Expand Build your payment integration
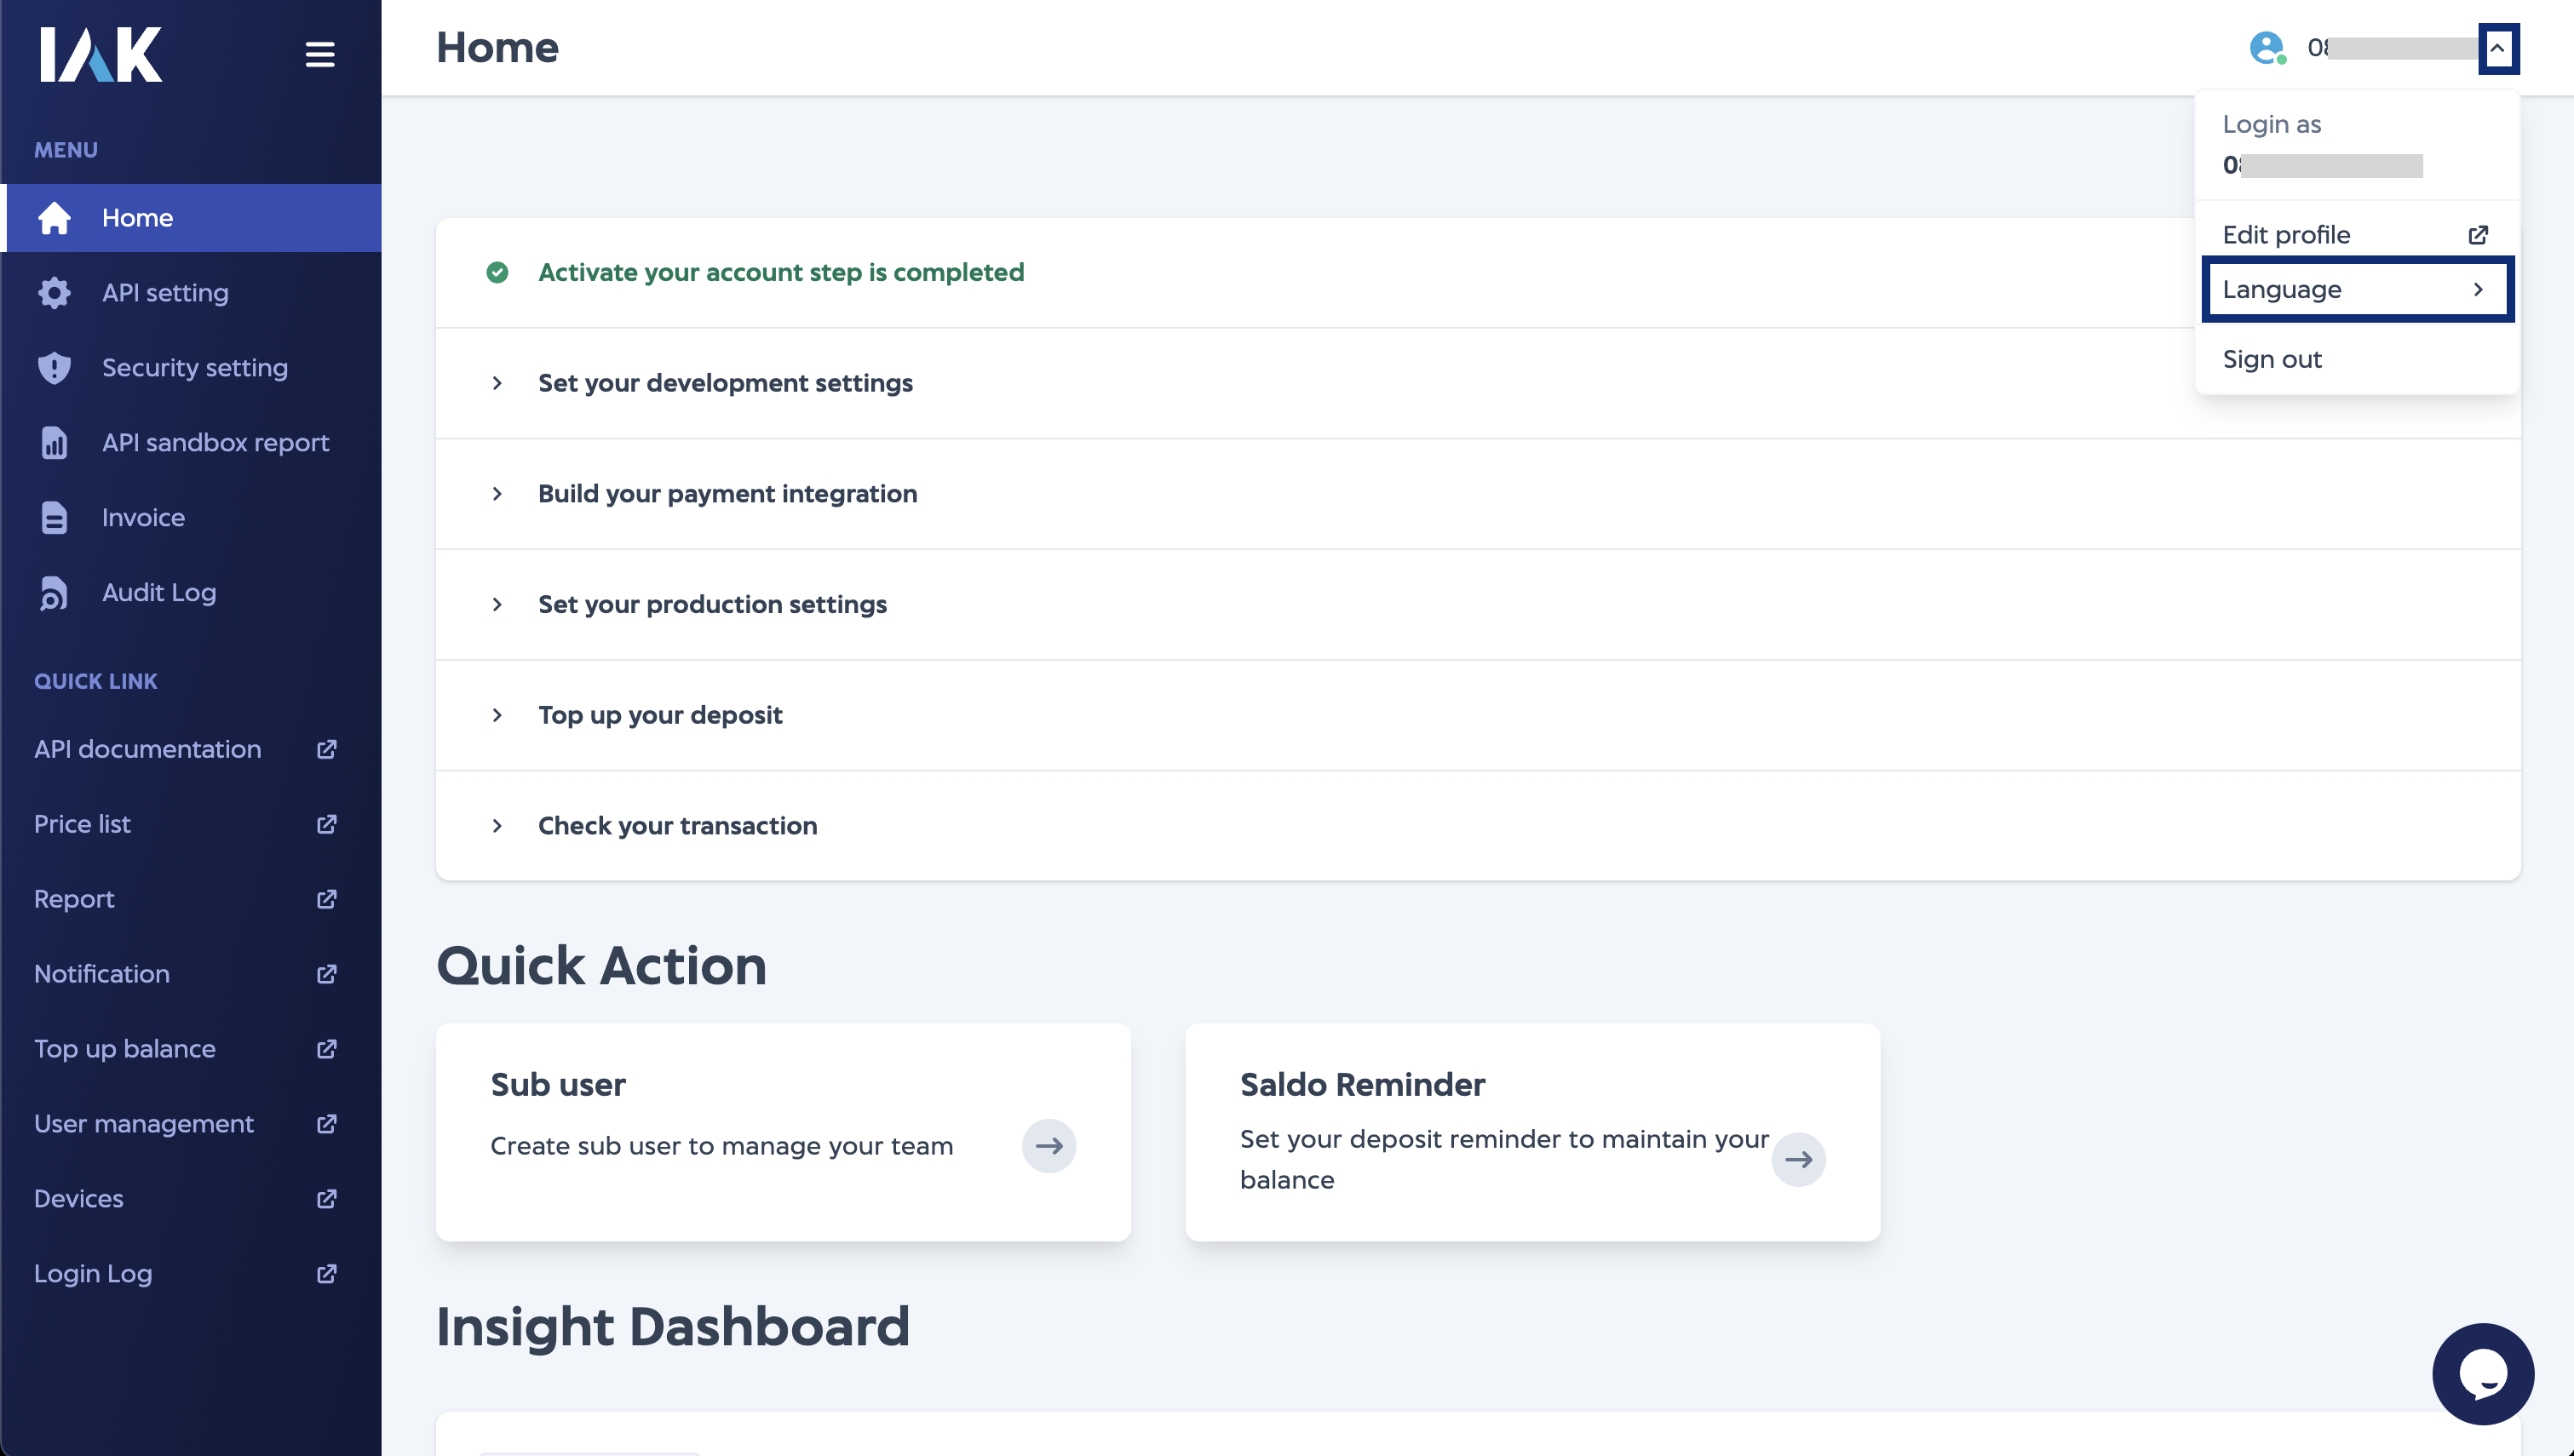2574x1456 pixels. [x=727, y=494]
